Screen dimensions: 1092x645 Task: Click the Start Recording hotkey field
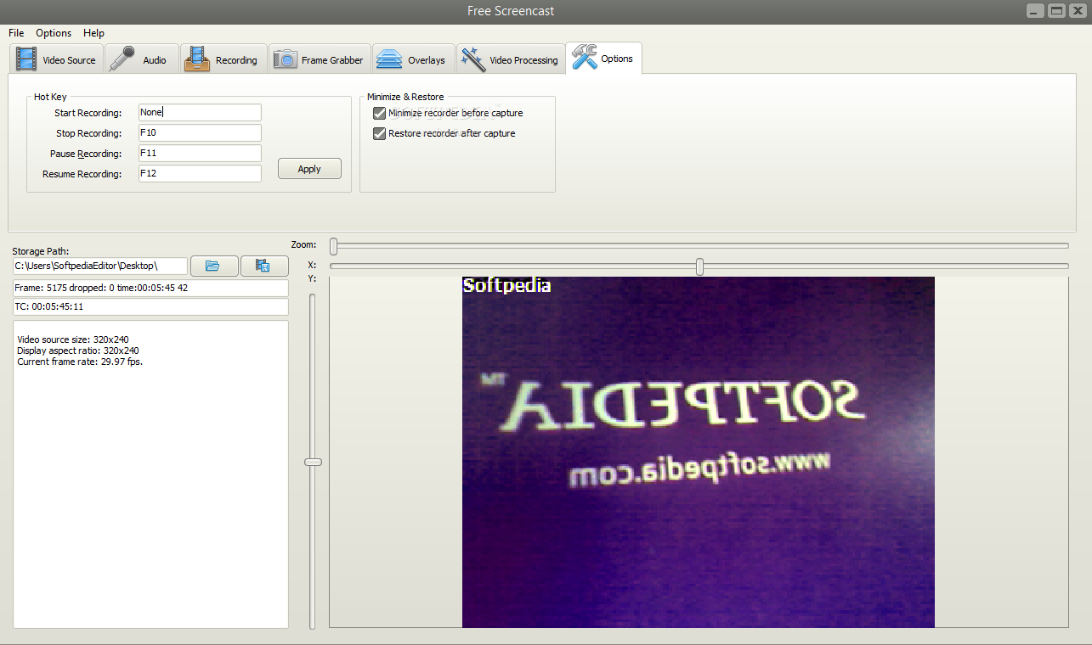(200, 112)
